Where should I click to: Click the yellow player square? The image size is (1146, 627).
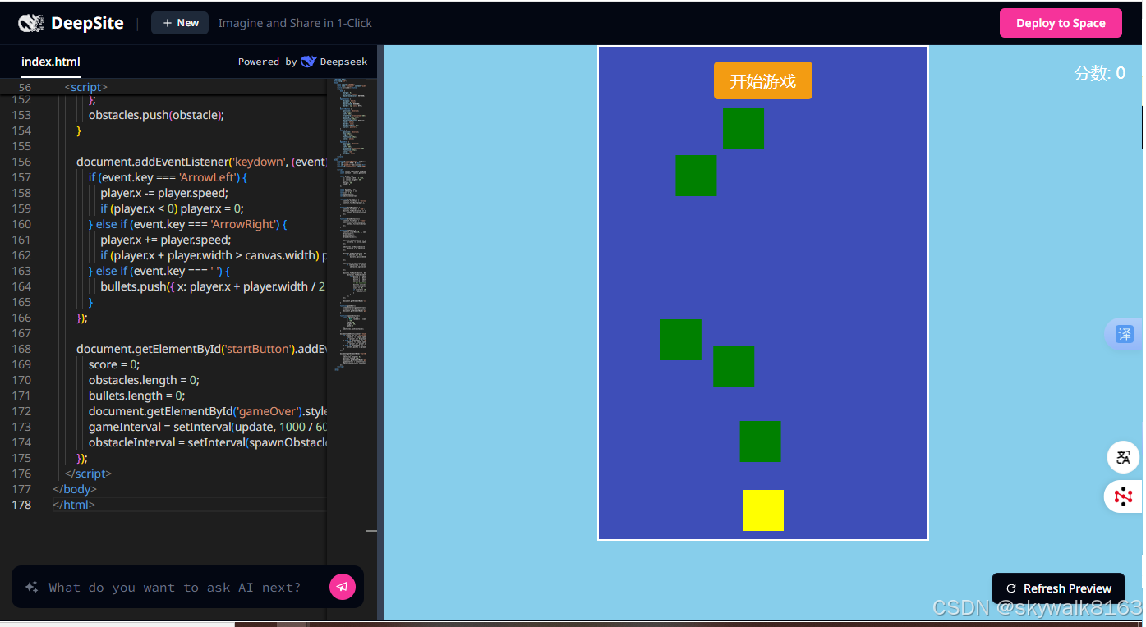click(x=763, y=510)
